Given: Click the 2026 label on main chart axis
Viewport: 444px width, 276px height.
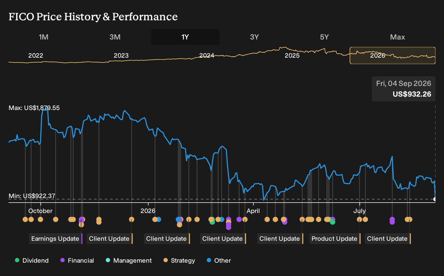Looking at the screenshot, I should [148, 211].
